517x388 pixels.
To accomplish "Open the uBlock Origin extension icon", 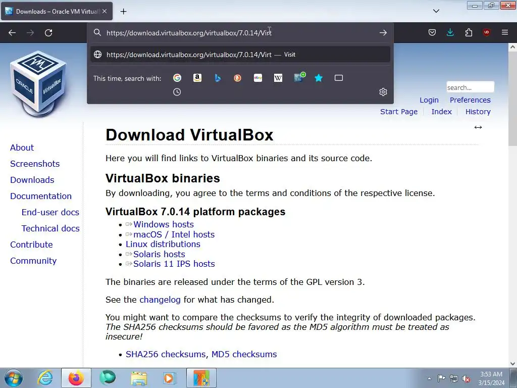I will click(486, 32).
